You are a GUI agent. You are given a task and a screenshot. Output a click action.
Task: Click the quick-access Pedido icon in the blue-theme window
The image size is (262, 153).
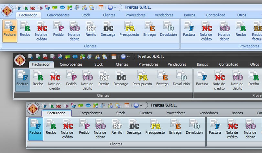click(40, 8)
